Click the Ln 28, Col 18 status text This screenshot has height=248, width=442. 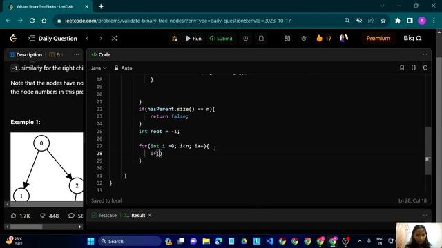coord(412,200)
